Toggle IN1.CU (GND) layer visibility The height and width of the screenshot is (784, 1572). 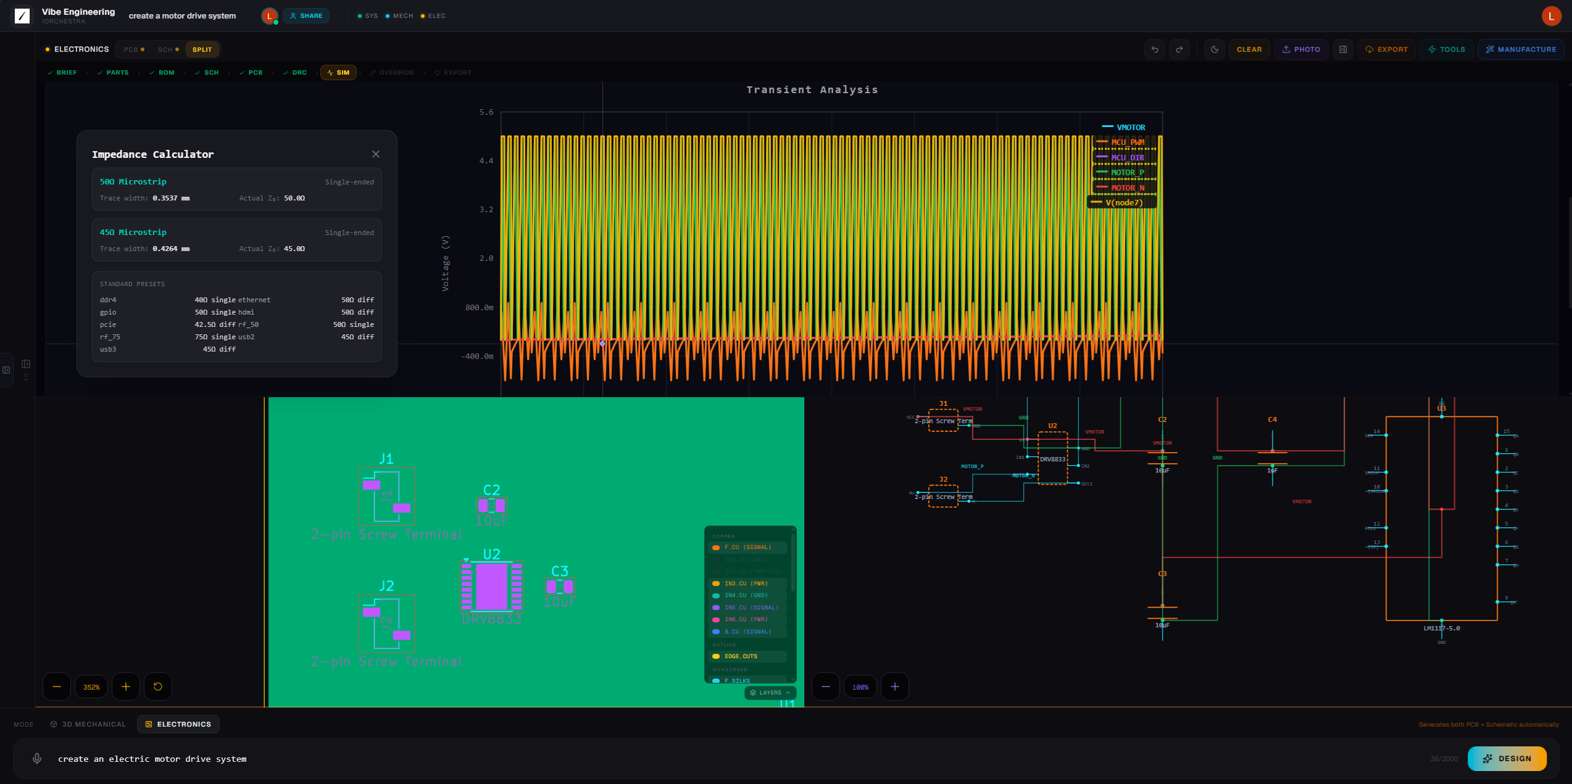coord(747,559)
